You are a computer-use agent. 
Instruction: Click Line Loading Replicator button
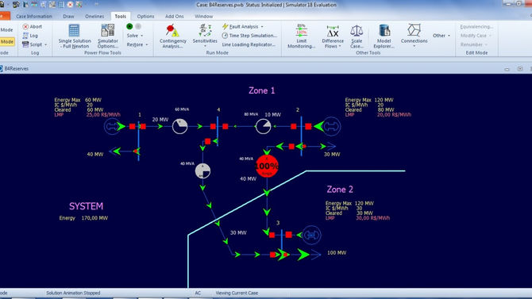pos(249,44)
